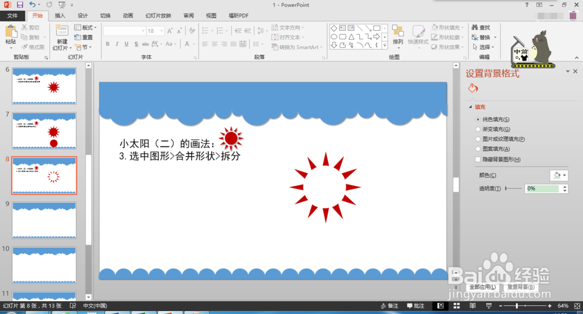
Task: Click the transparency percentage field
Action: tap(542, 189)
